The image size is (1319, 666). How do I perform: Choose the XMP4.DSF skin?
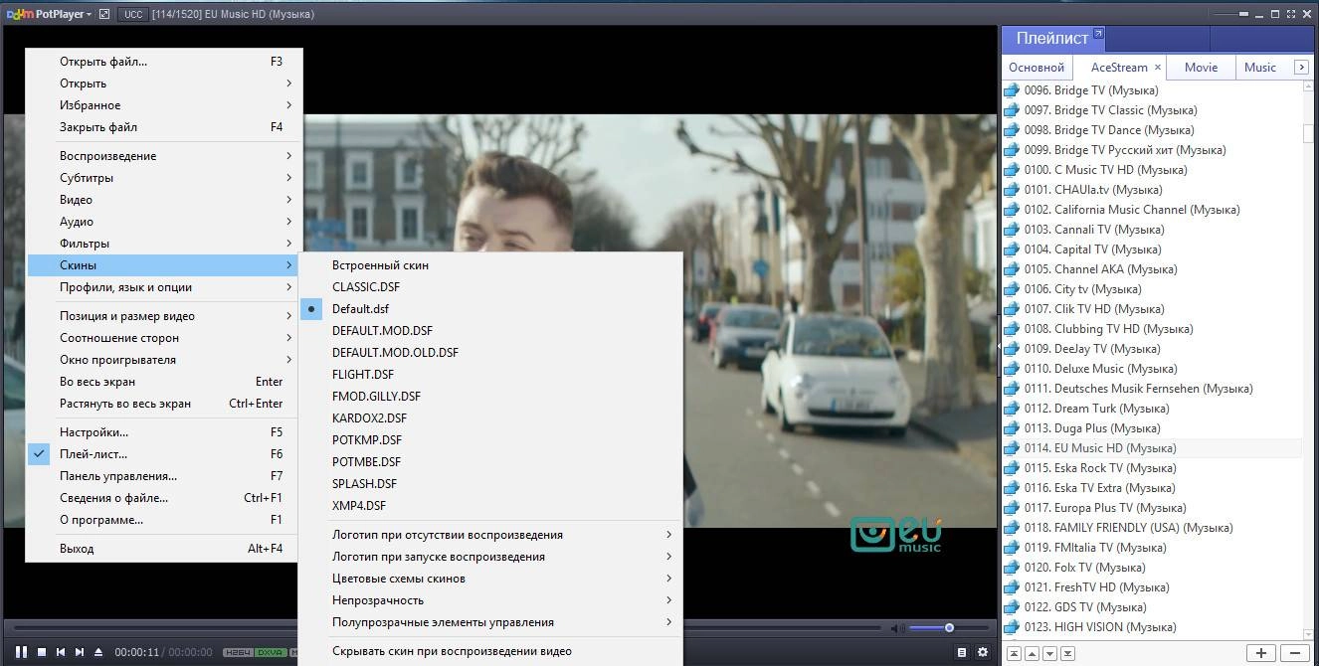click(x=491, y=506)
